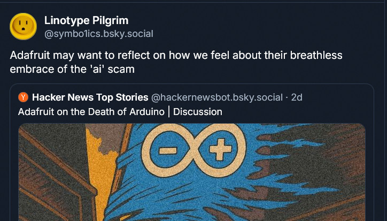Click the @hackernewsbot.bsky.social handle
The width and height of the screenshot is (387, 221).
pyautogui.click(x=217, y=97)
